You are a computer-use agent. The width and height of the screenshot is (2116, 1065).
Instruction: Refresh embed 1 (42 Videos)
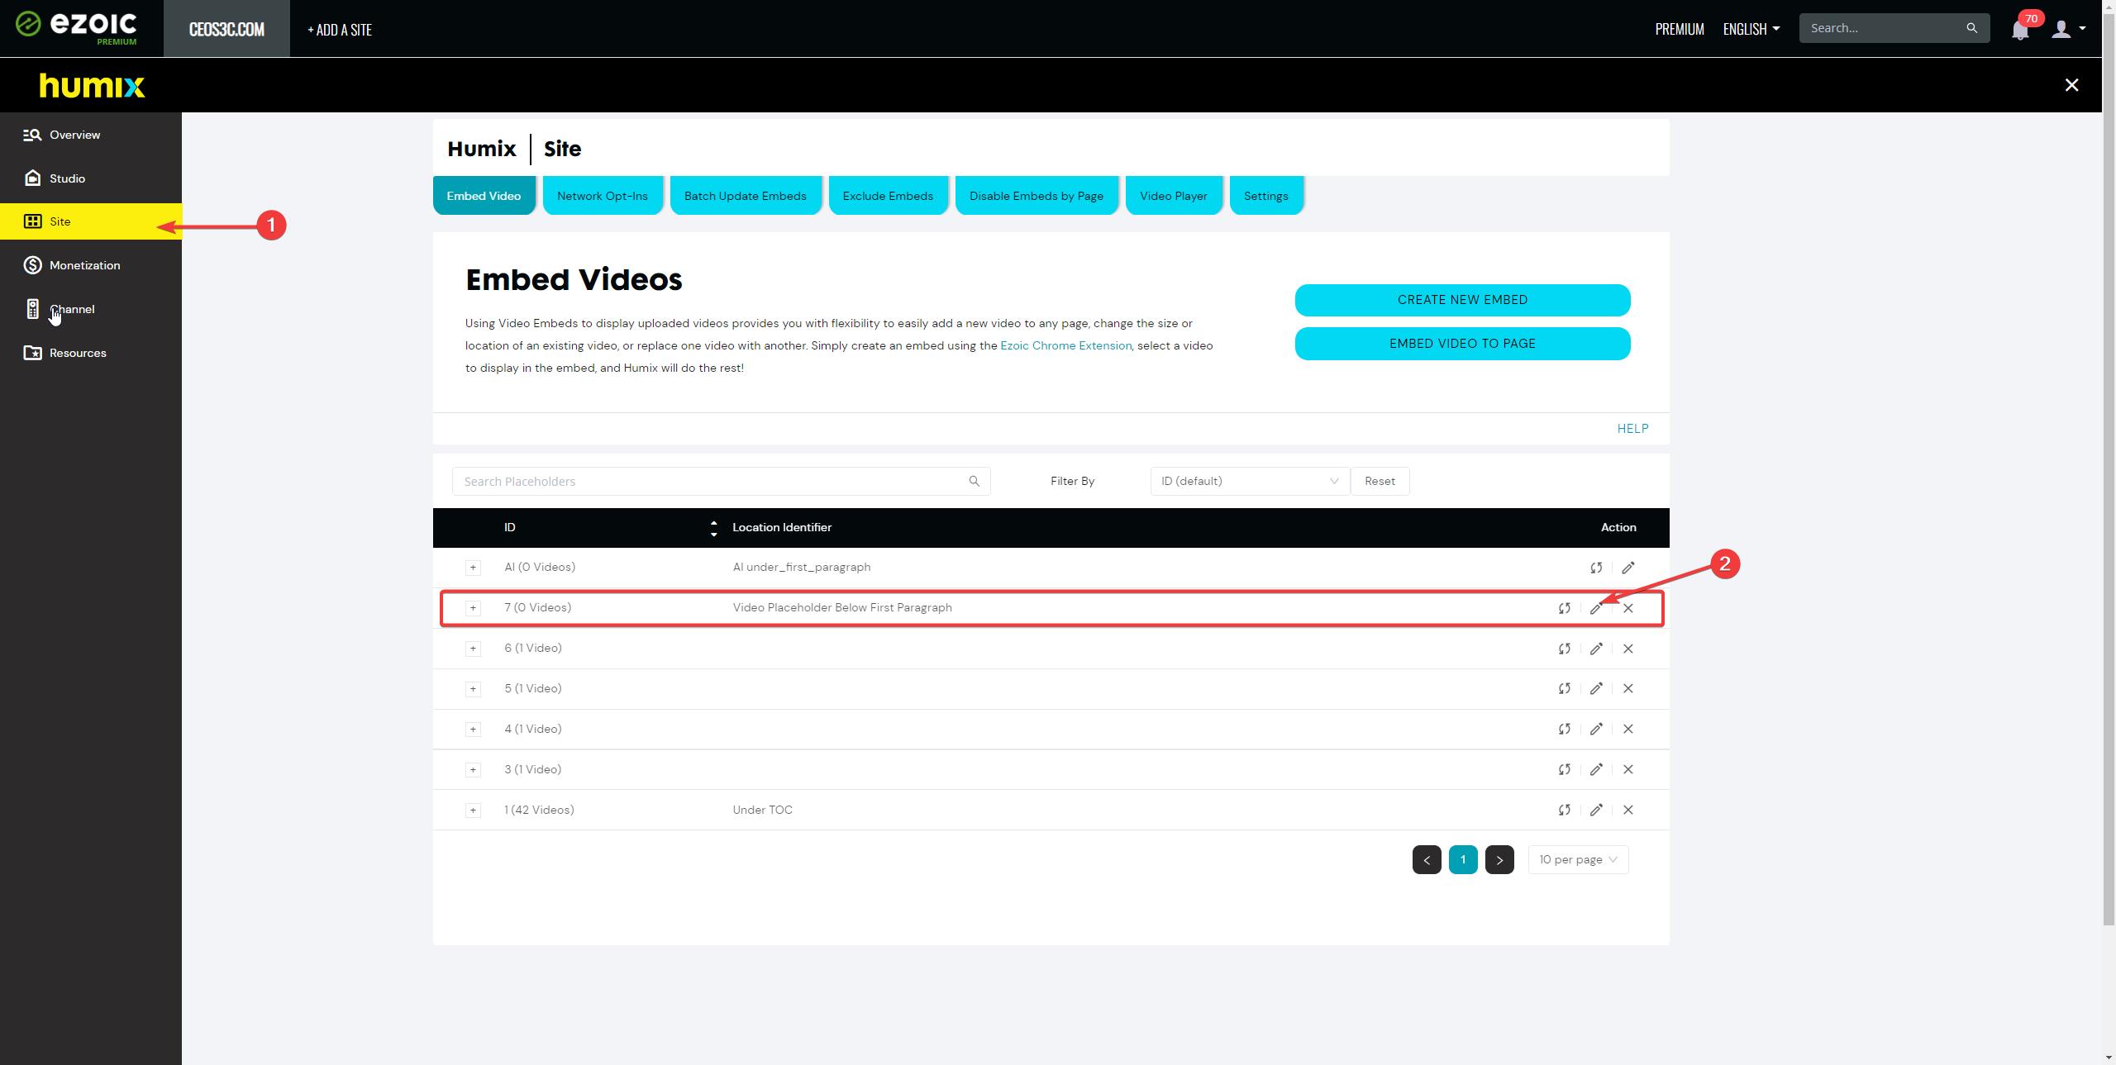click(1564, 810)
